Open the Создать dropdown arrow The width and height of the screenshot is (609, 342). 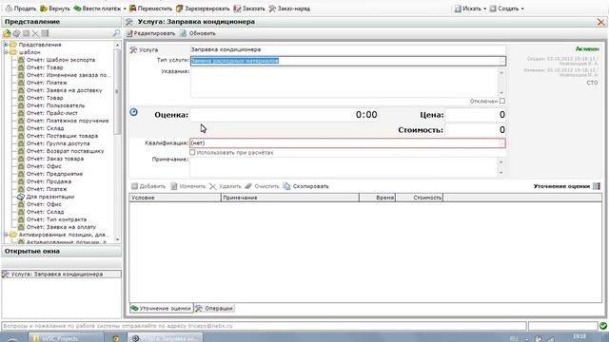pos(522,9)
